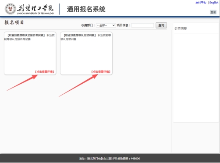Screen dimensions: 220x163
Task: Click the footer address text
Action: 110,159
